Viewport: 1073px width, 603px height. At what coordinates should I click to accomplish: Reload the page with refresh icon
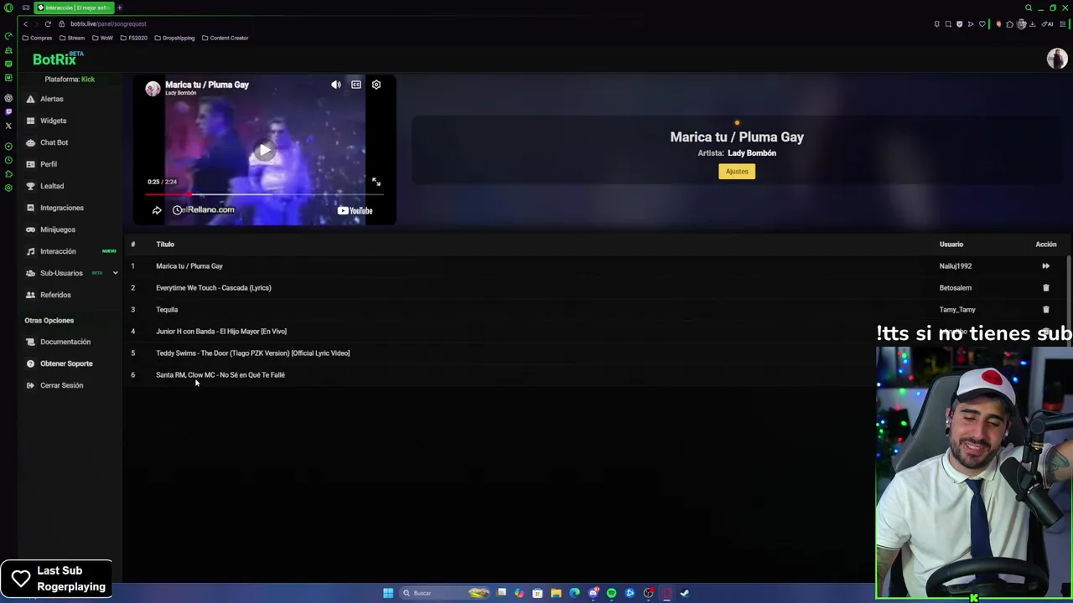click(x=48, y=24)
